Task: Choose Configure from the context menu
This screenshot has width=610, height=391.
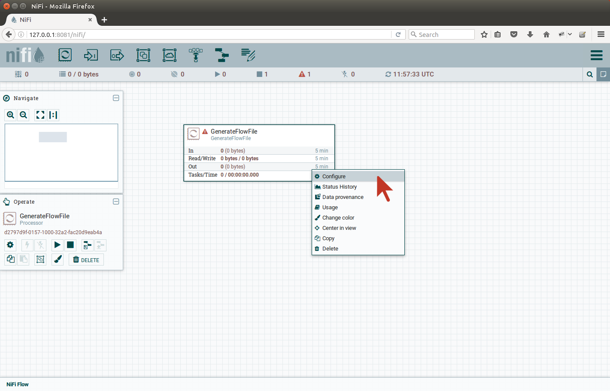Action: pos(334,177)
